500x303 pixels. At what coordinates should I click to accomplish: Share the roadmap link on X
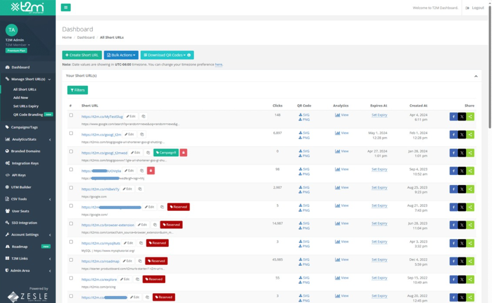462,261
